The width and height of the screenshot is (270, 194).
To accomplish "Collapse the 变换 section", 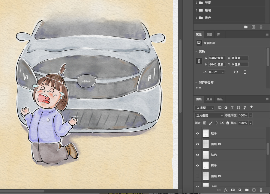I will point(196,52).
